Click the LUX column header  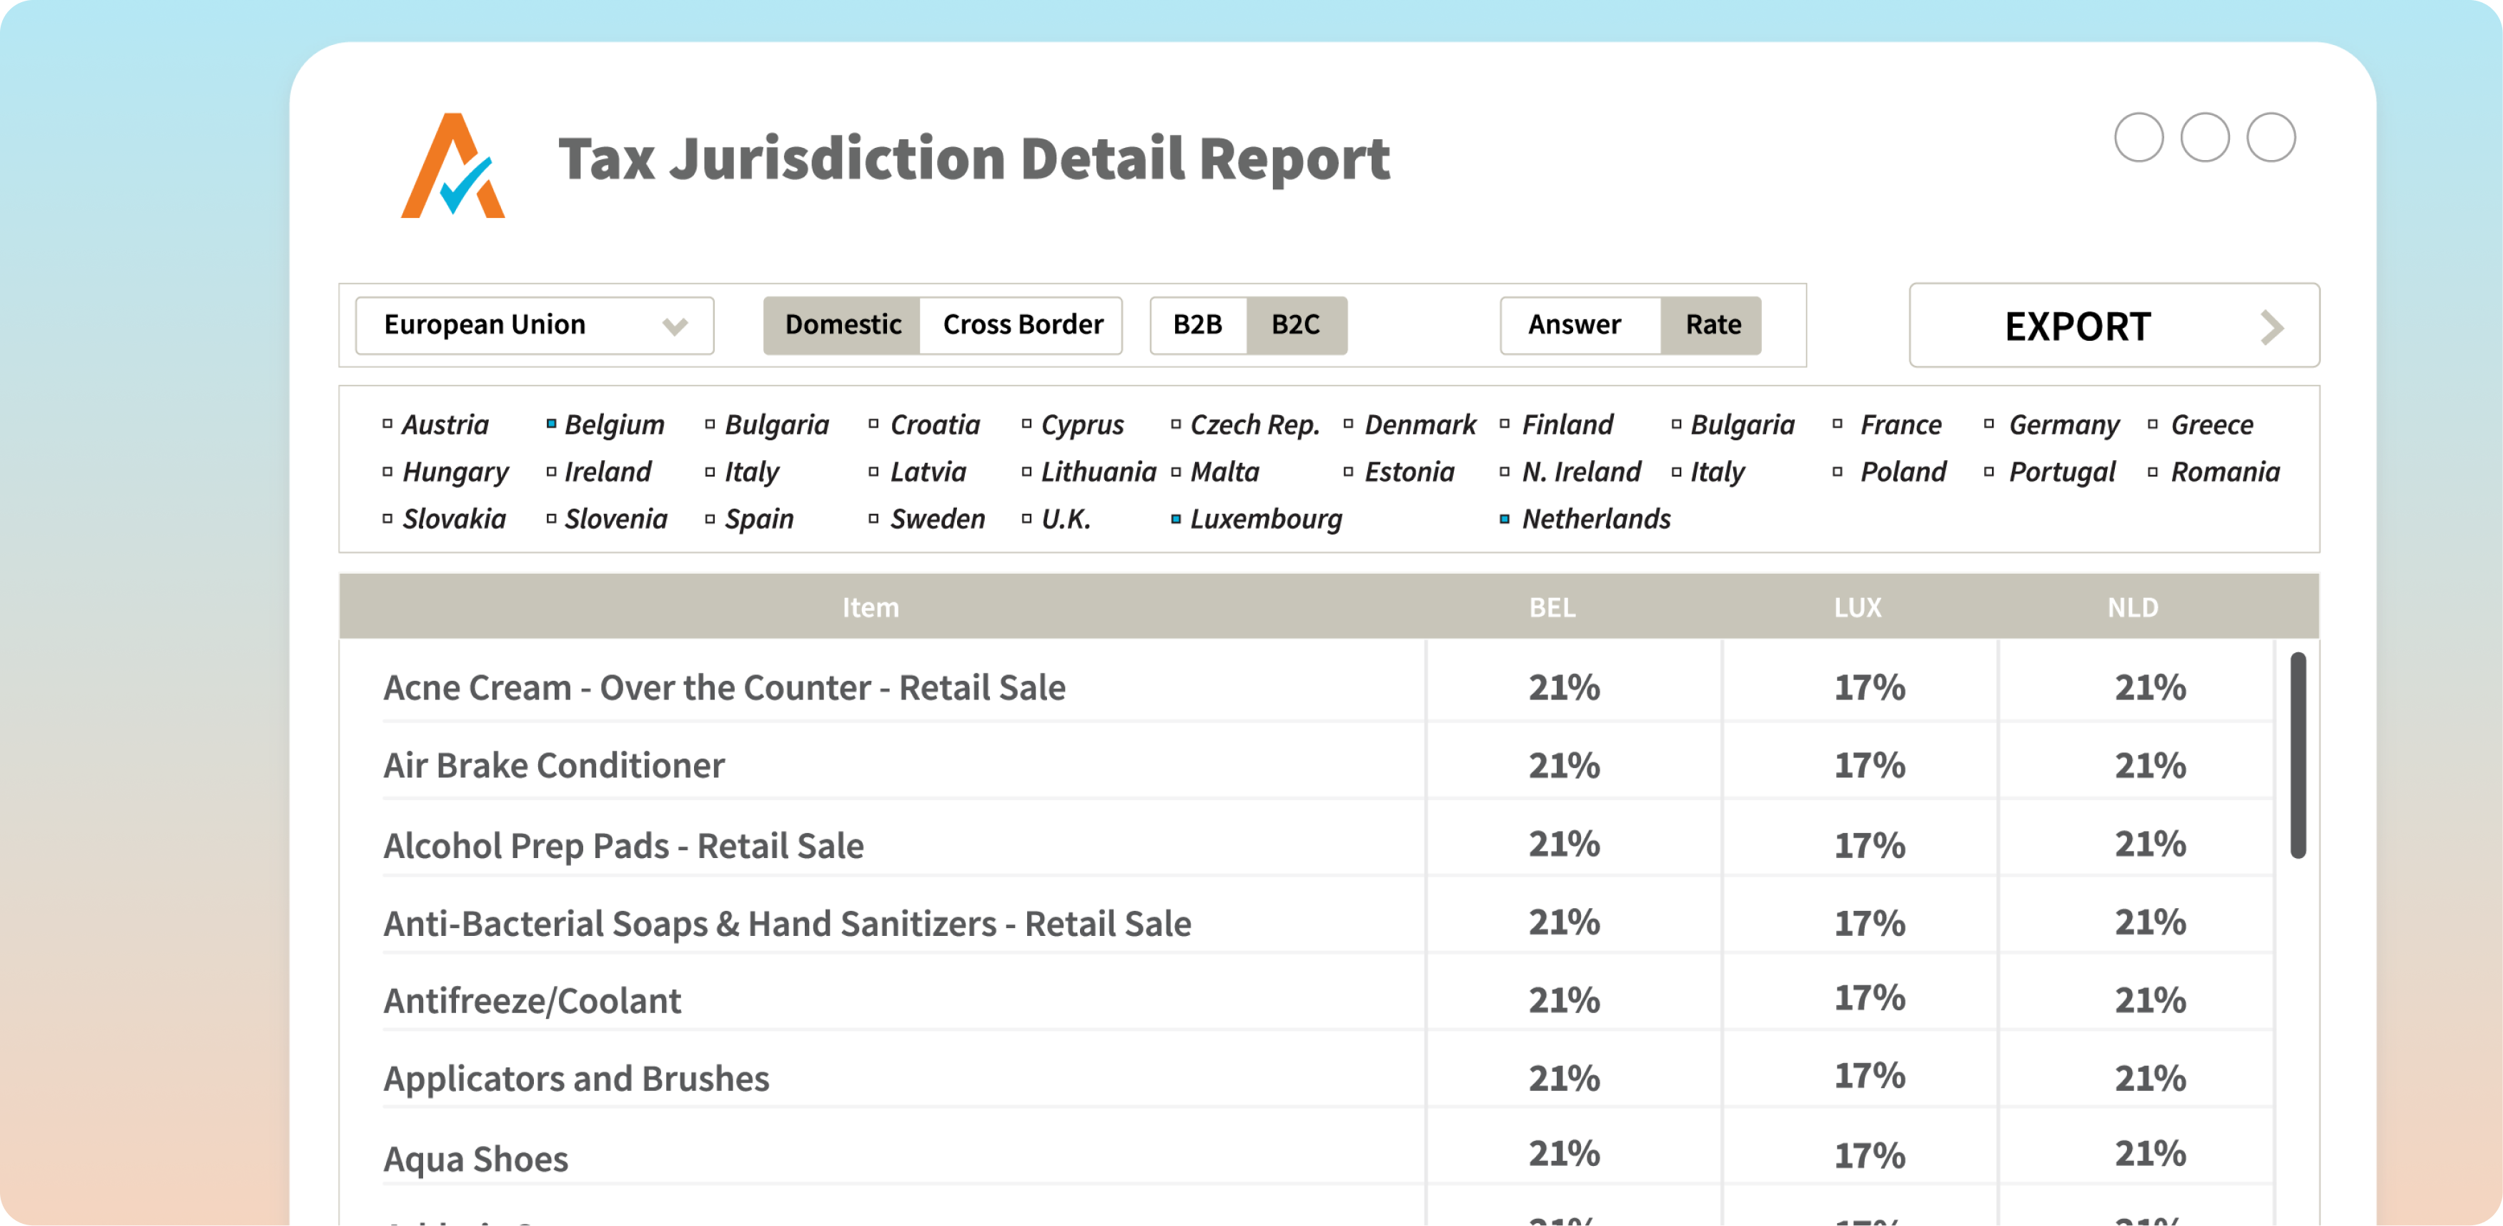[1857, 607]
